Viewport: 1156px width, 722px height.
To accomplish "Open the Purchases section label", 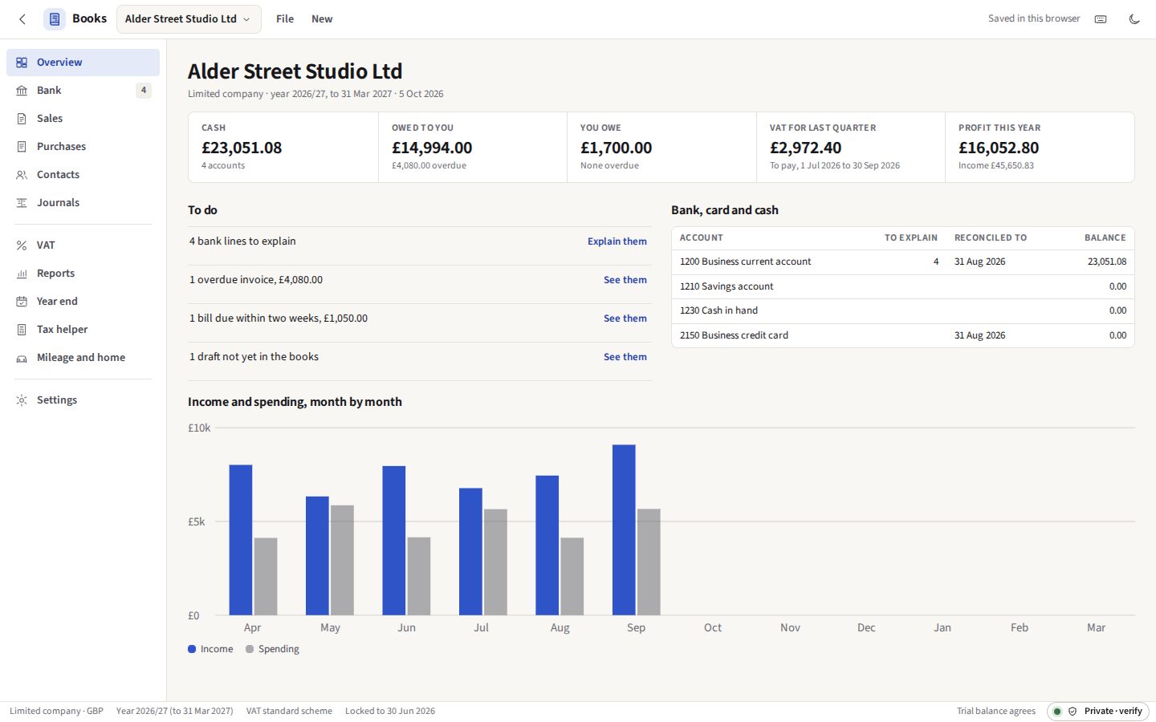I will 61,147.
